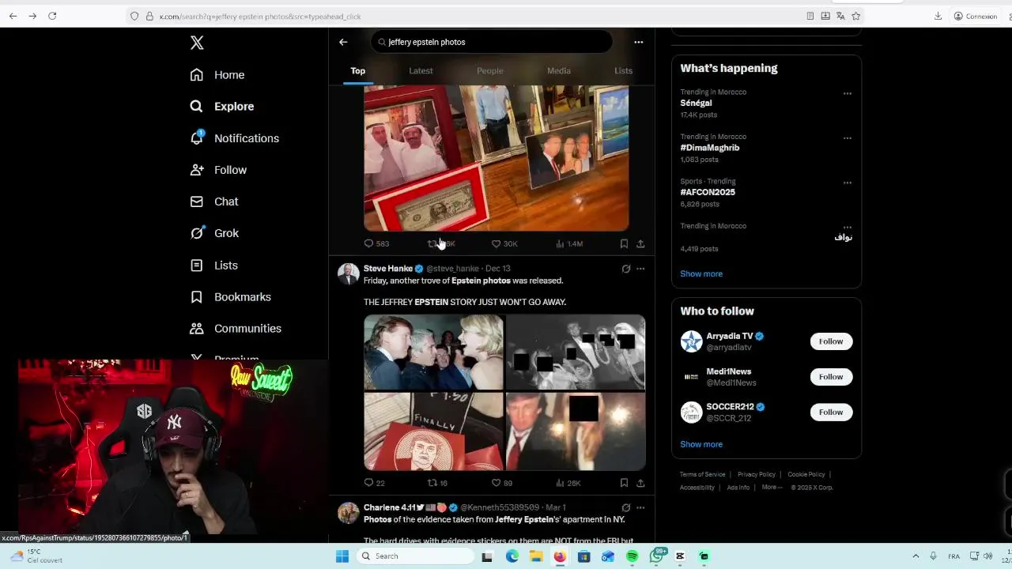Open Cookie Policy footer link
The image size is (1012, 569).
click(x=806, y=474)
